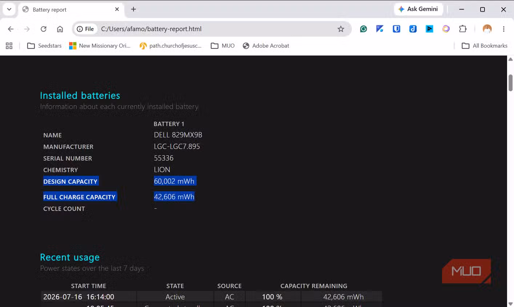Click the LGC-LGC7.895 manufacturer value
Screen dimensions: 514x307
pyautogui.click(x=177, y=147)
